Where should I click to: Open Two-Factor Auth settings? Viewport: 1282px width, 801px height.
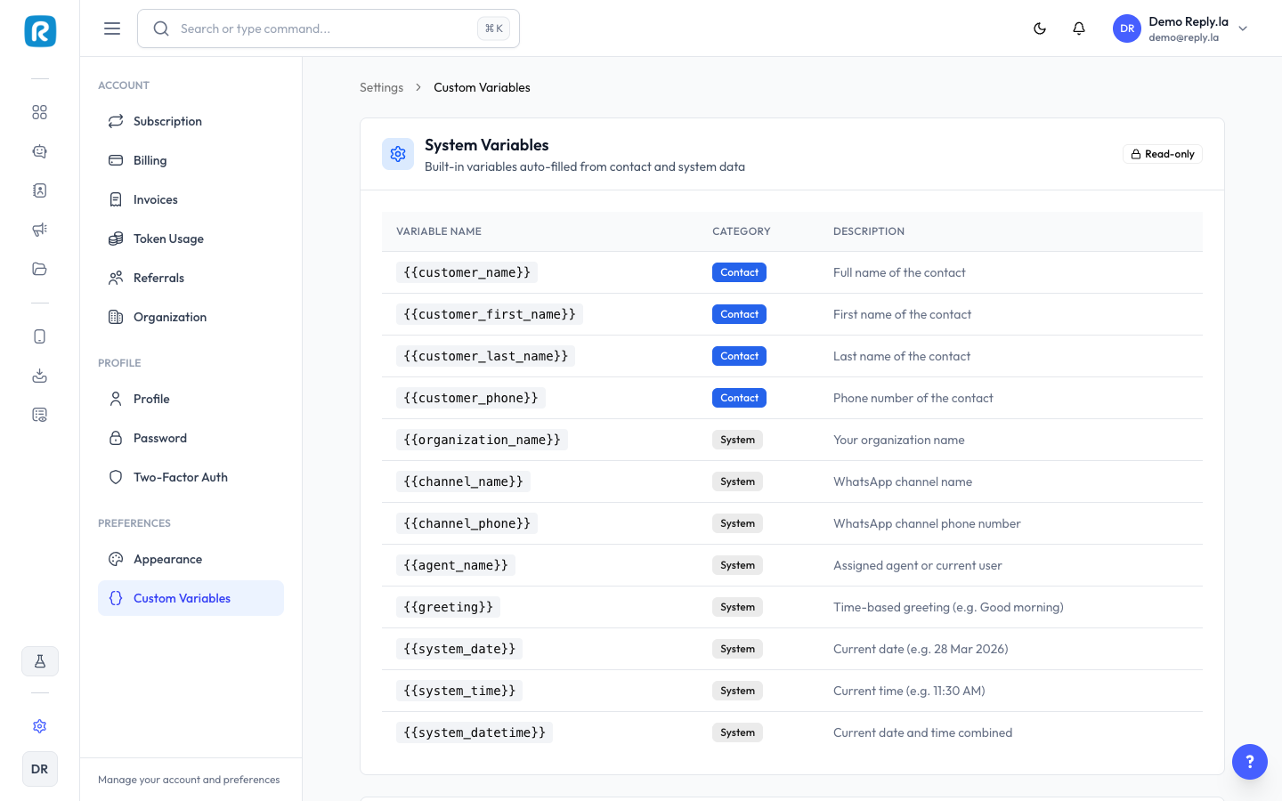191,477
